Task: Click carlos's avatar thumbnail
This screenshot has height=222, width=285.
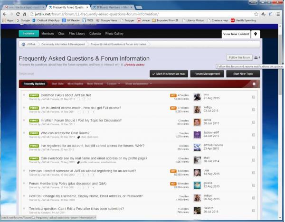Action: click(x=197, y=122)
